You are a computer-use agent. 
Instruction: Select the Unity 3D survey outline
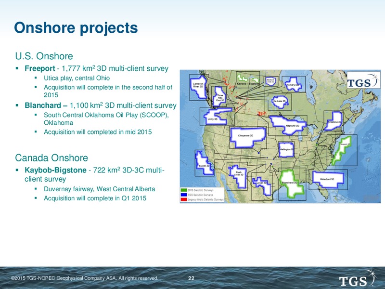click(218, 116)
